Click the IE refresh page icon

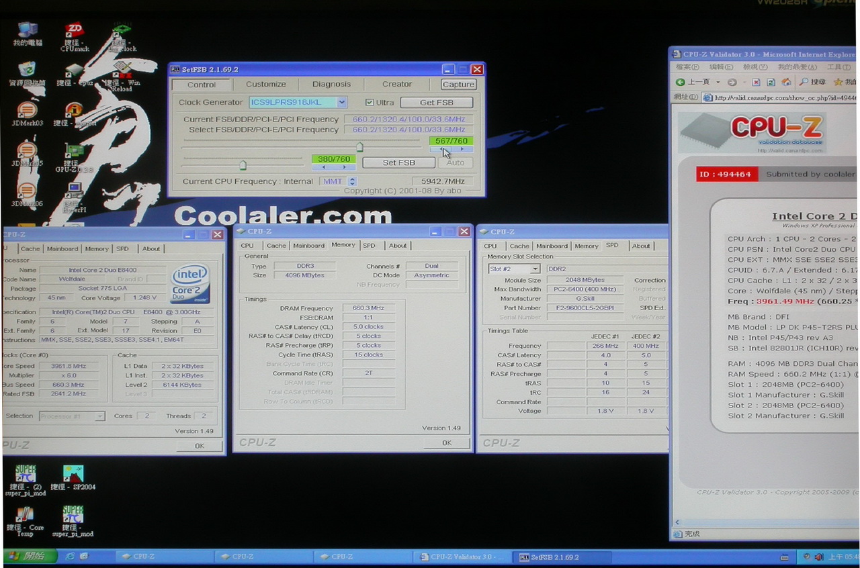[771, 82]
